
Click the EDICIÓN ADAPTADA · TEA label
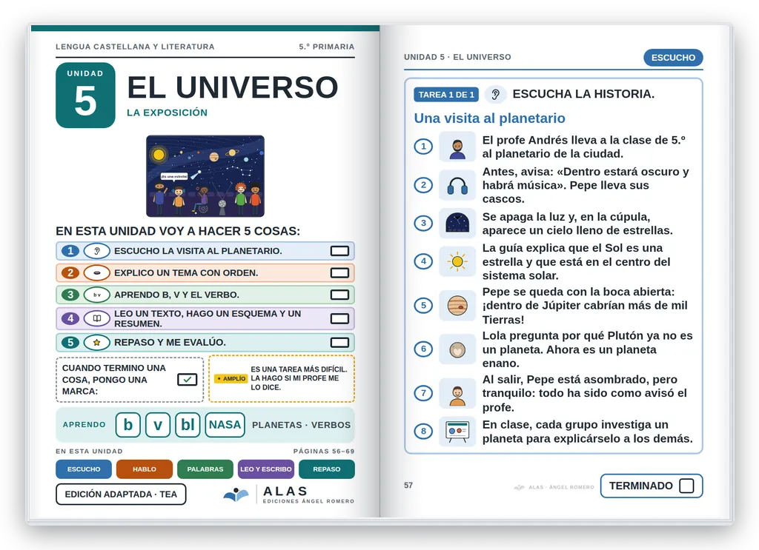point(121,494)
